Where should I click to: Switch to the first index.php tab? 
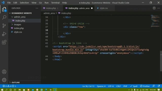tap(52, 8)
